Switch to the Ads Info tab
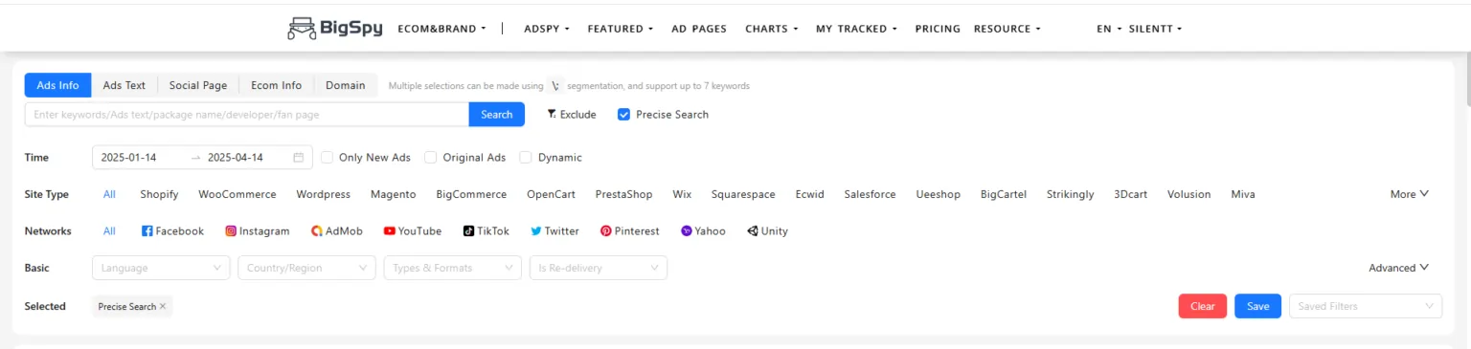This screenshot has height=349, width=1471. tap(57, 85)
